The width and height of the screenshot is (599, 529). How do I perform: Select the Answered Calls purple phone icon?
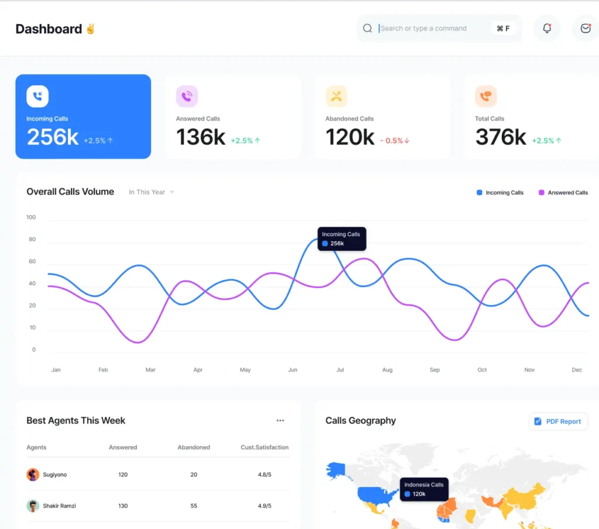[x=187, y=96]
